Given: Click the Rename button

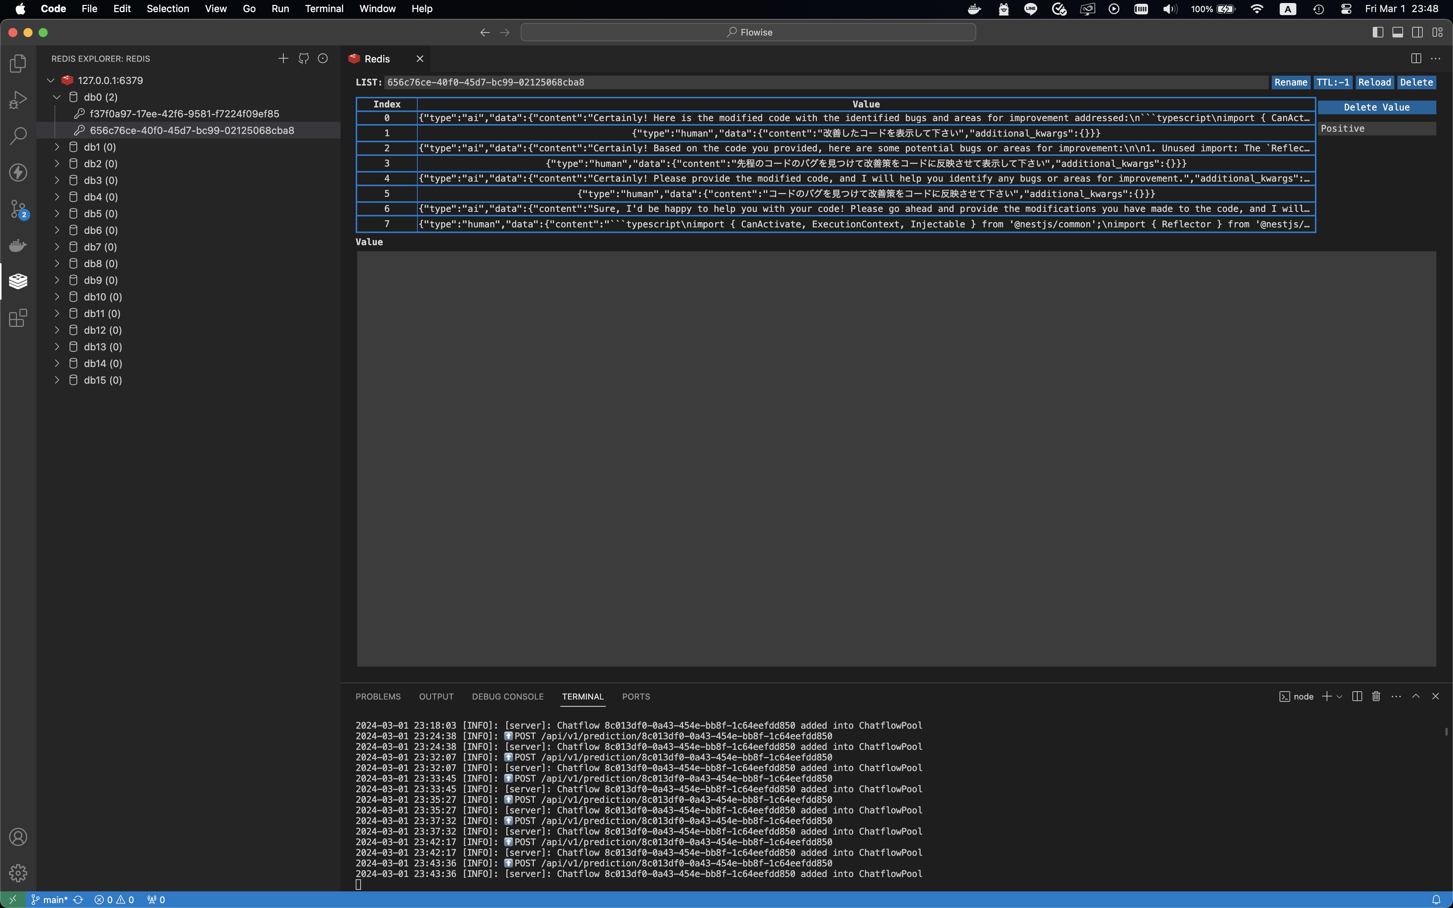Looking at the screenshot, I should [x=1291, y=82].
